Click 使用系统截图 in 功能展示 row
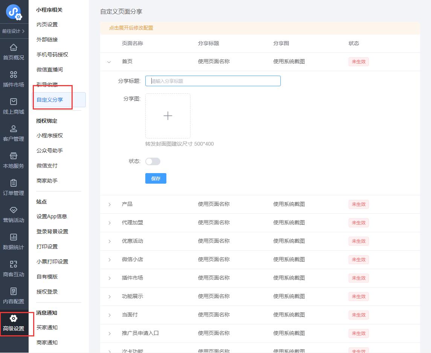 point(289,296)
